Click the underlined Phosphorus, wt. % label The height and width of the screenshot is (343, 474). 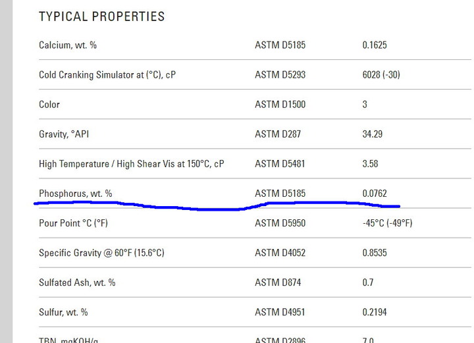coord(75,194)
